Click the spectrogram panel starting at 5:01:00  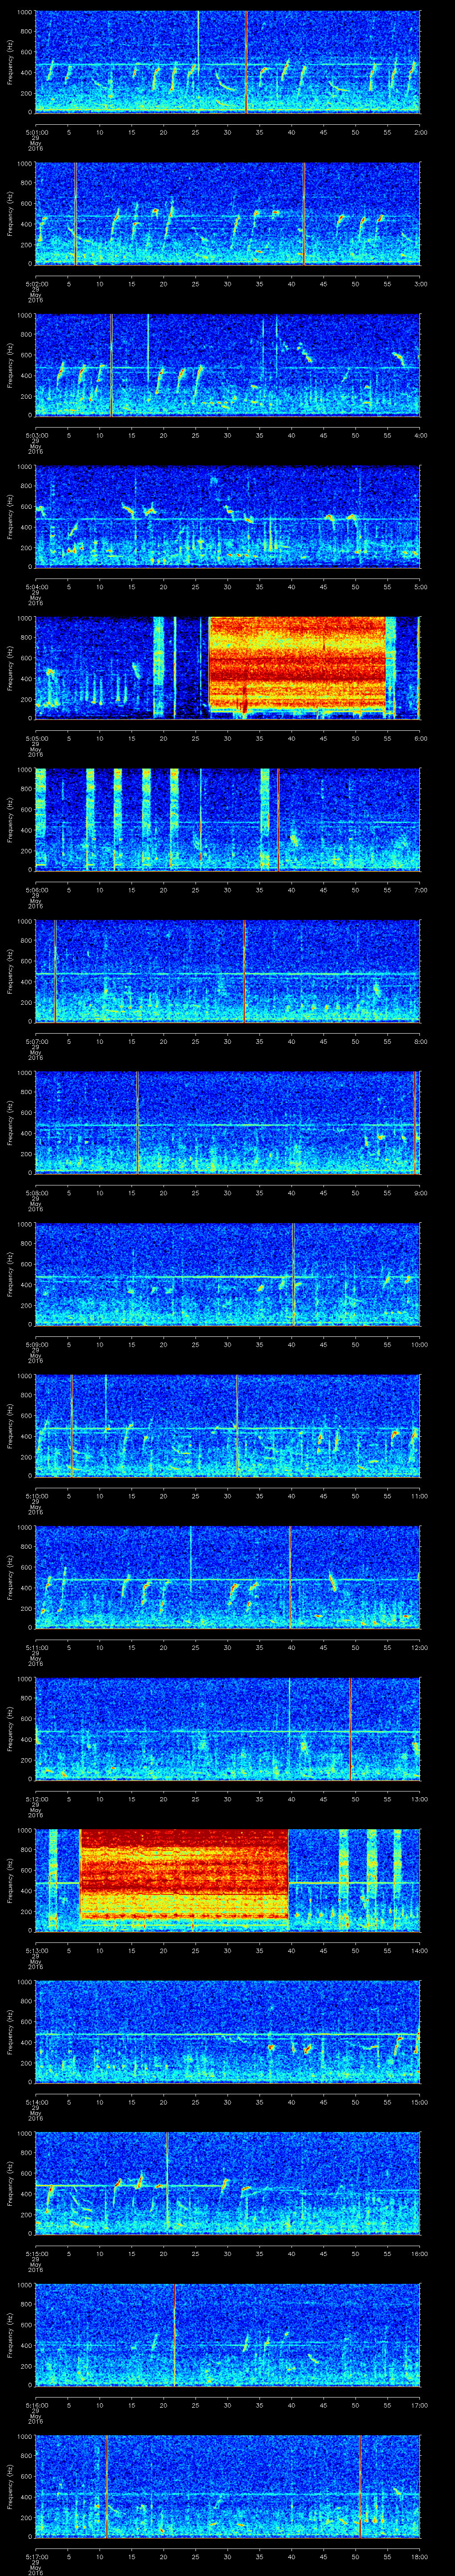pos(228,62)
